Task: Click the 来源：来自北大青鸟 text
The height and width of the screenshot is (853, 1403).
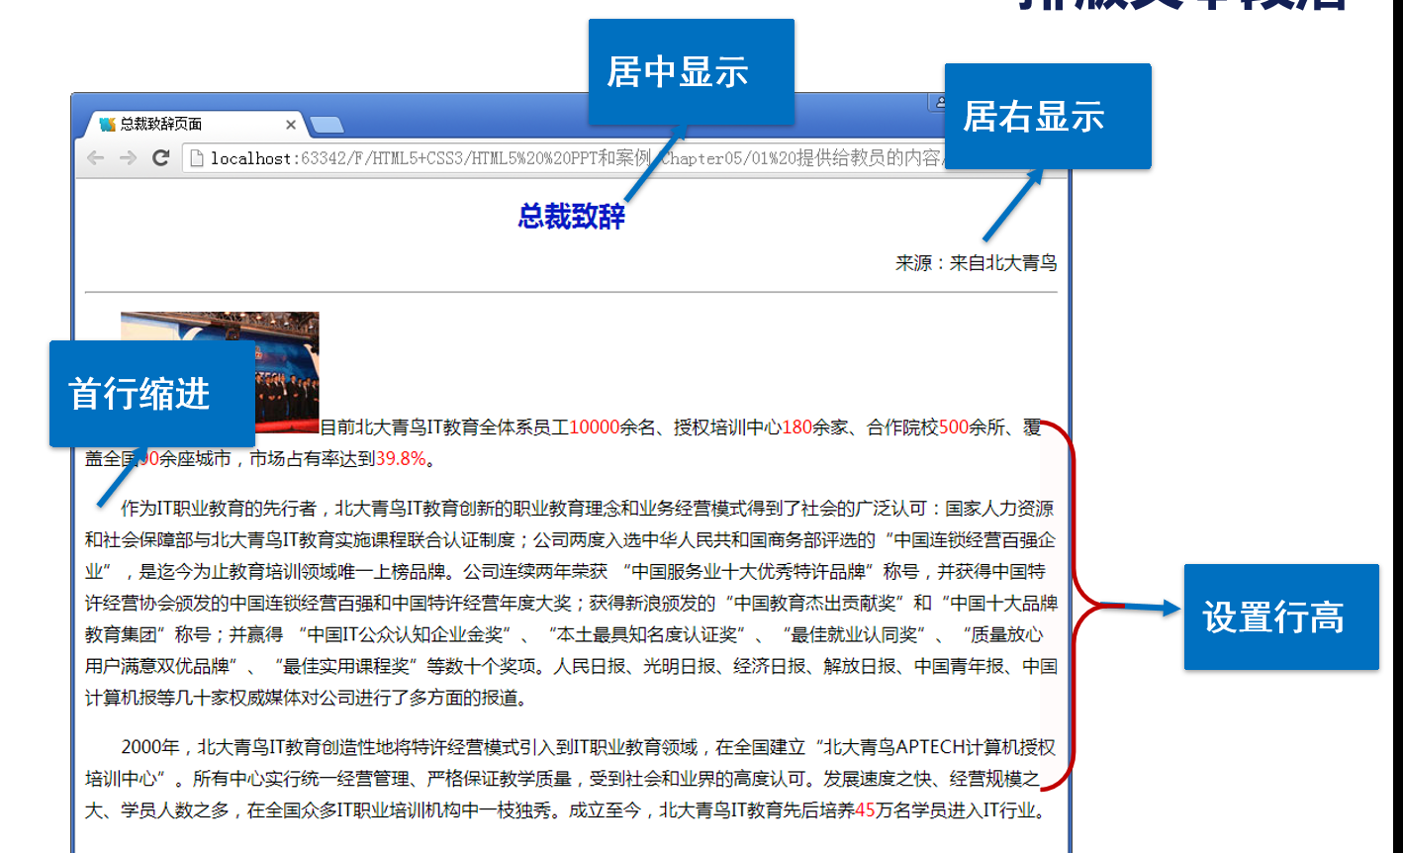Action: [977, 263]
